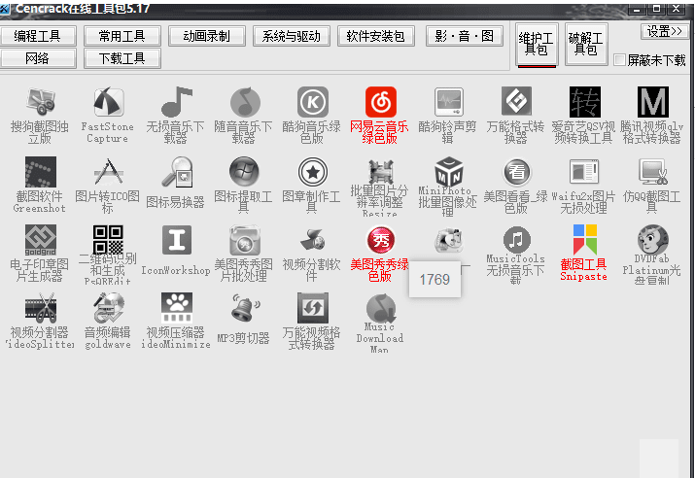Switch to 常用工具 category

(122, 36)
